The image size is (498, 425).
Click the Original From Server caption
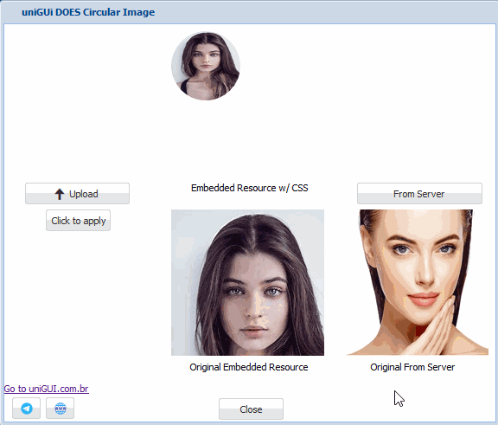[x=412, y=367]
